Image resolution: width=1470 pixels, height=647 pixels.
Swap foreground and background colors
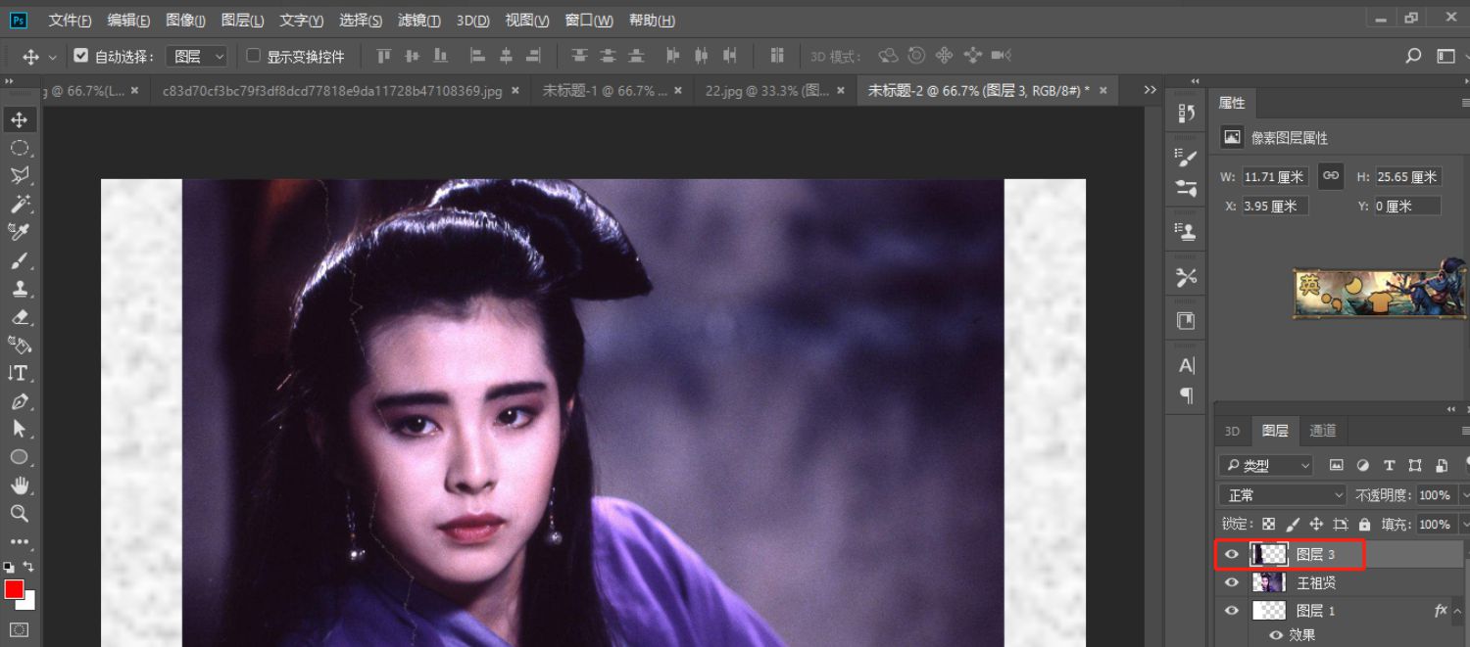pos(28,566)
